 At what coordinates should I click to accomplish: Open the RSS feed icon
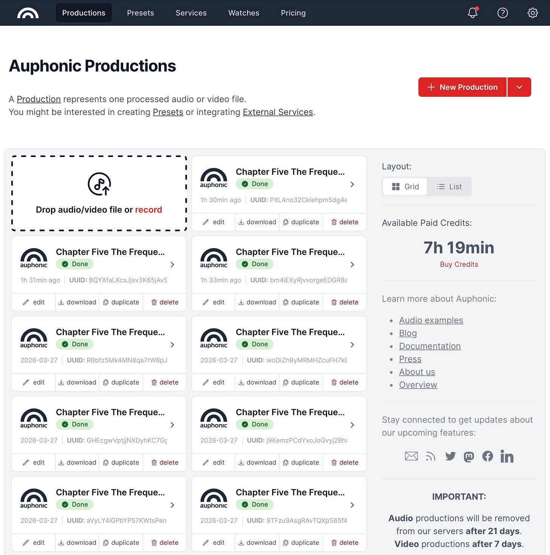[431, 456]
